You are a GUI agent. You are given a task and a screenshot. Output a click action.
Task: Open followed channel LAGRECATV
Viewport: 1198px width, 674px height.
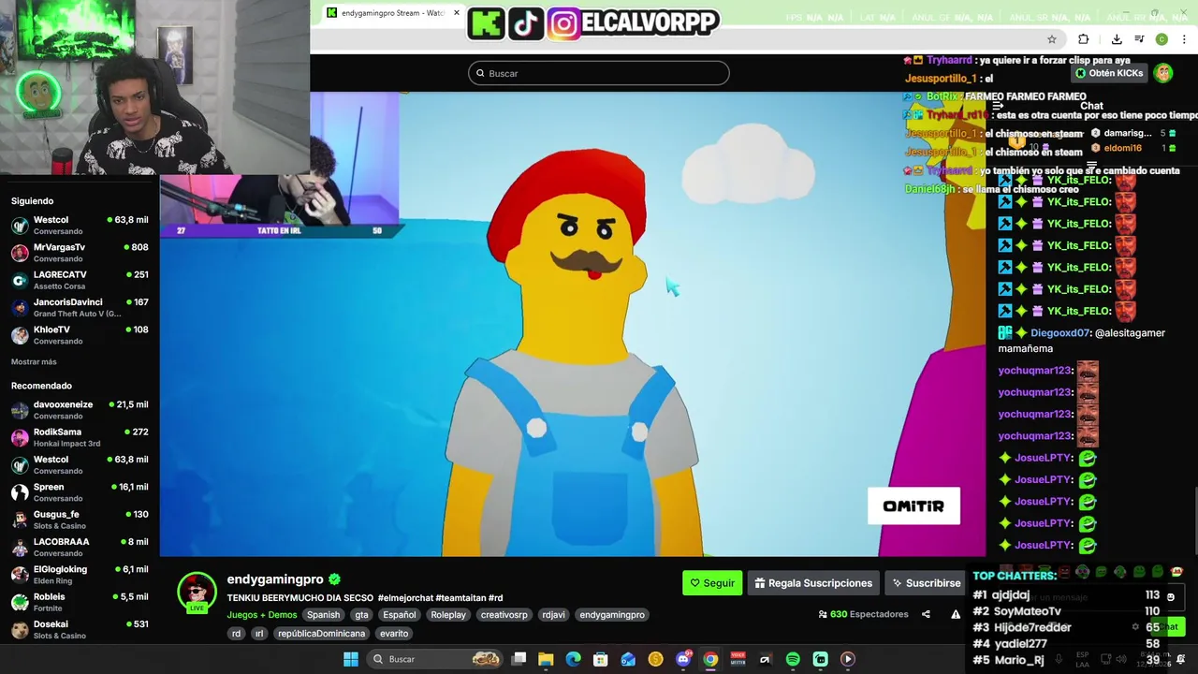click(80, 280)
